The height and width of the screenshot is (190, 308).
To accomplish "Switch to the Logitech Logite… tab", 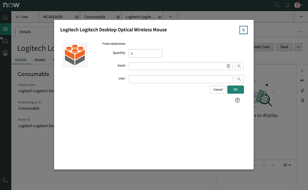I will tap(140, 17).
